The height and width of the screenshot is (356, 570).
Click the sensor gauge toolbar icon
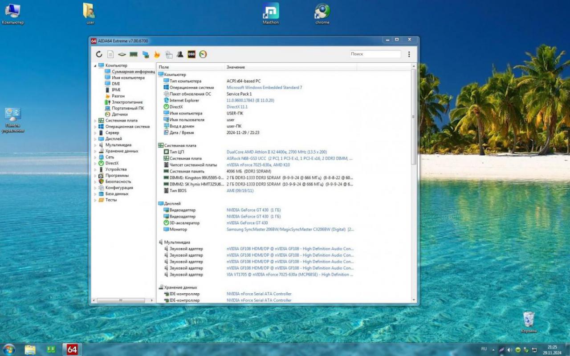point(203,54)
